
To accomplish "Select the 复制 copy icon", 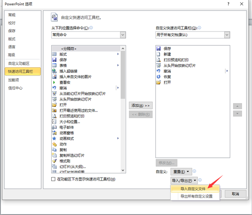I will [54, 150].
